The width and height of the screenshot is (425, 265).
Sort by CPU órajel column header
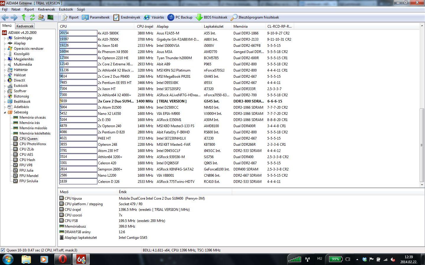[x=145, y=26]
